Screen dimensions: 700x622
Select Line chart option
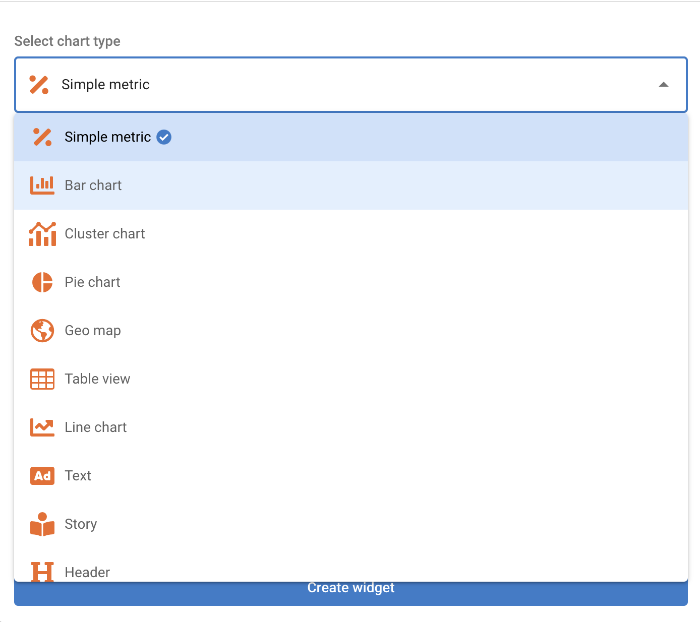coord(351,427)
